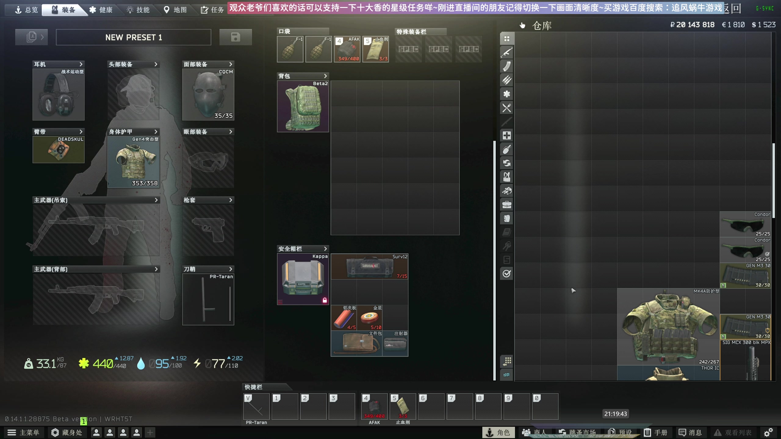Open the preset list copy icon button
The image size is (781, 439).
click(31, 37)
